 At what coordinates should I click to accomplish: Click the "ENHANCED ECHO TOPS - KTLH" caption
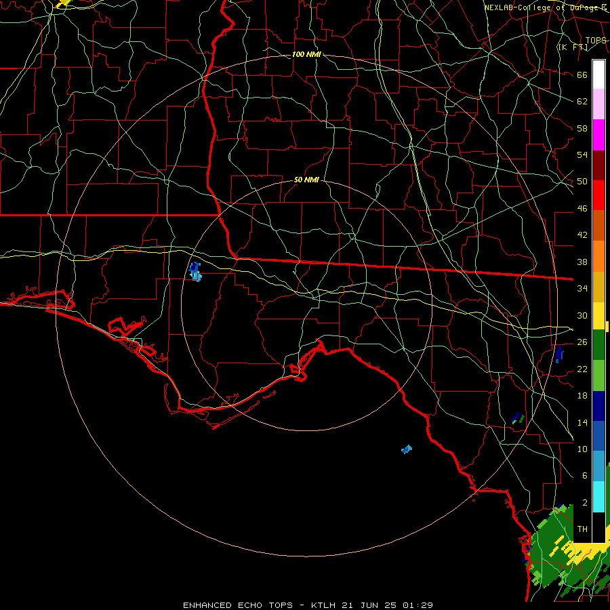260,605
